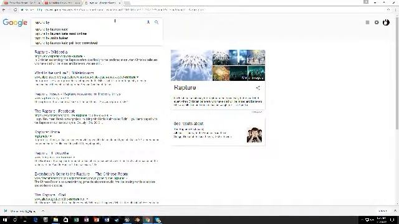Open PowerPoint from the taskbar
Screen dimensions: 399x224
[x=97, y=220]
